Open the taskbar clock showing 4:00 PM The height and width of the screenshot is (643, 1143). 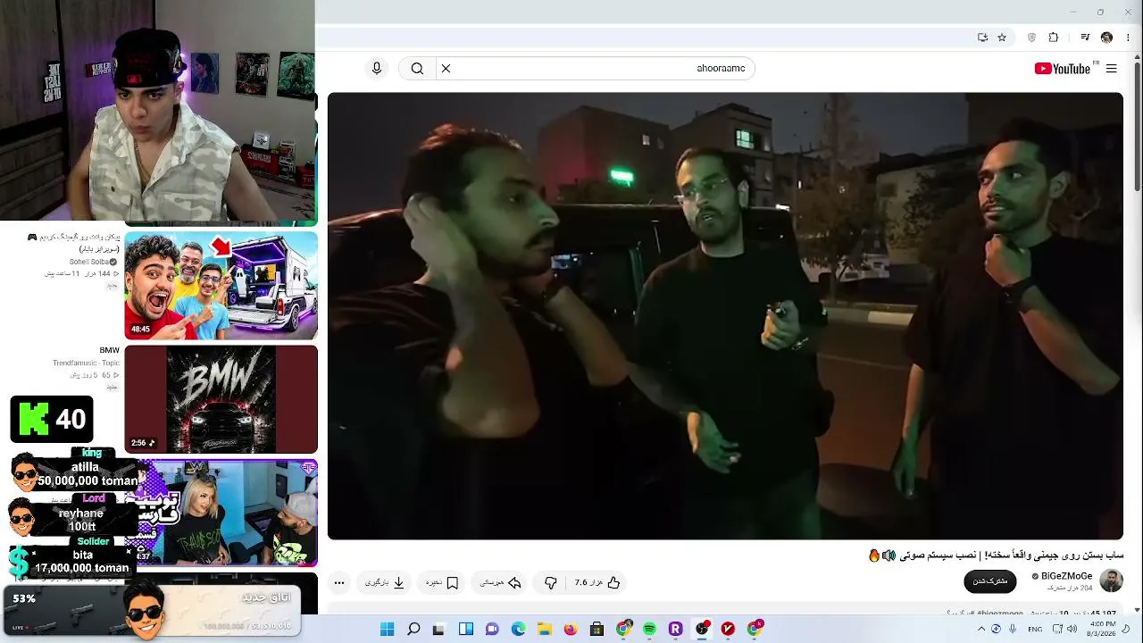click(x=1103, y=629)
